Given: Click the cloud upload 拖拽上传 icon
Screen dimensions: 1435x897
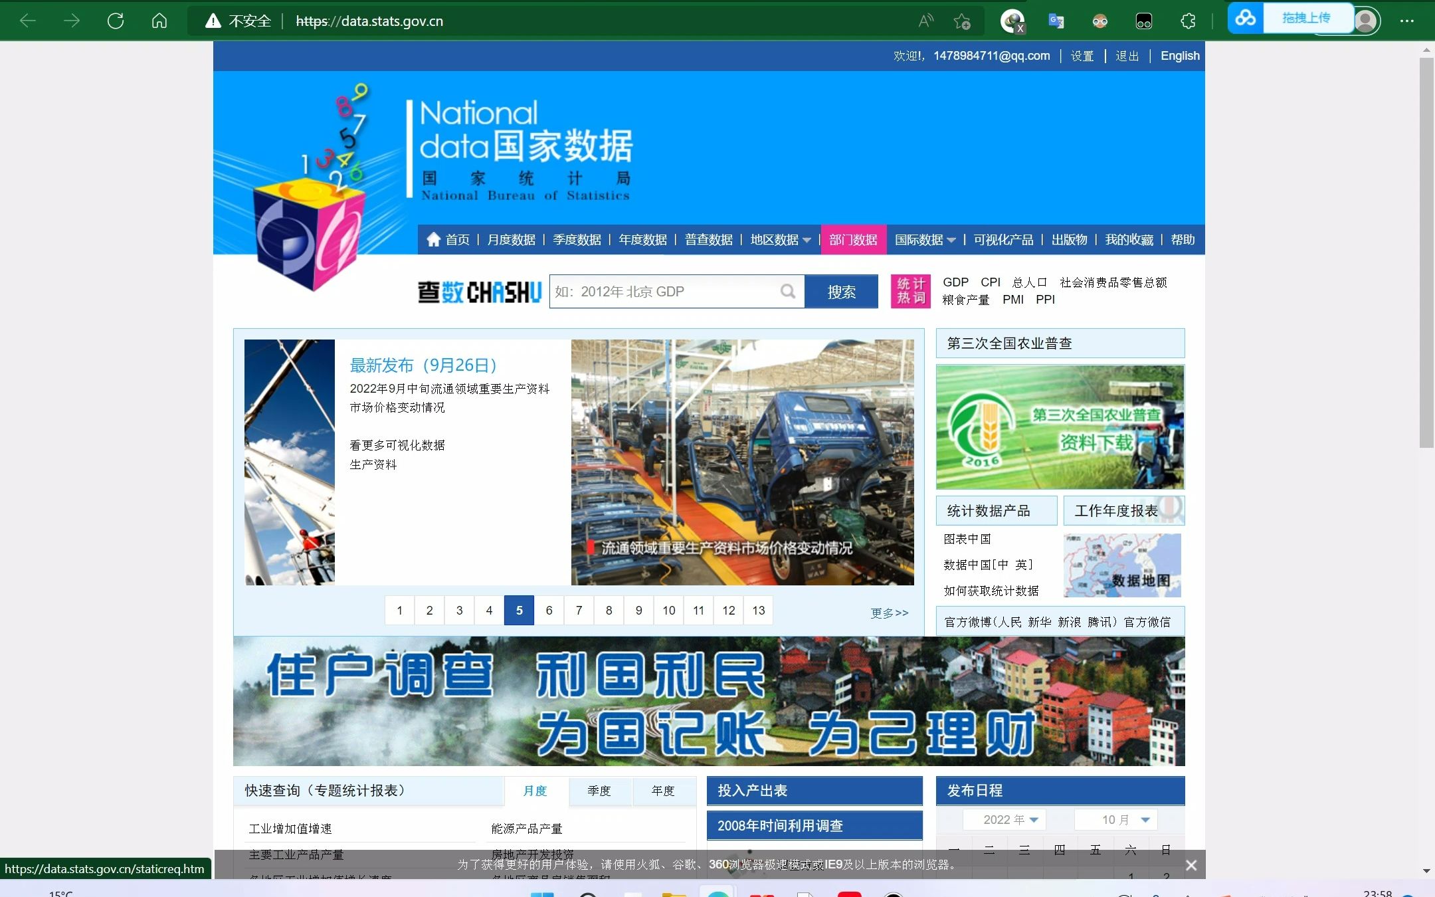Looking at the screenshot, I should click(1246, 19).
